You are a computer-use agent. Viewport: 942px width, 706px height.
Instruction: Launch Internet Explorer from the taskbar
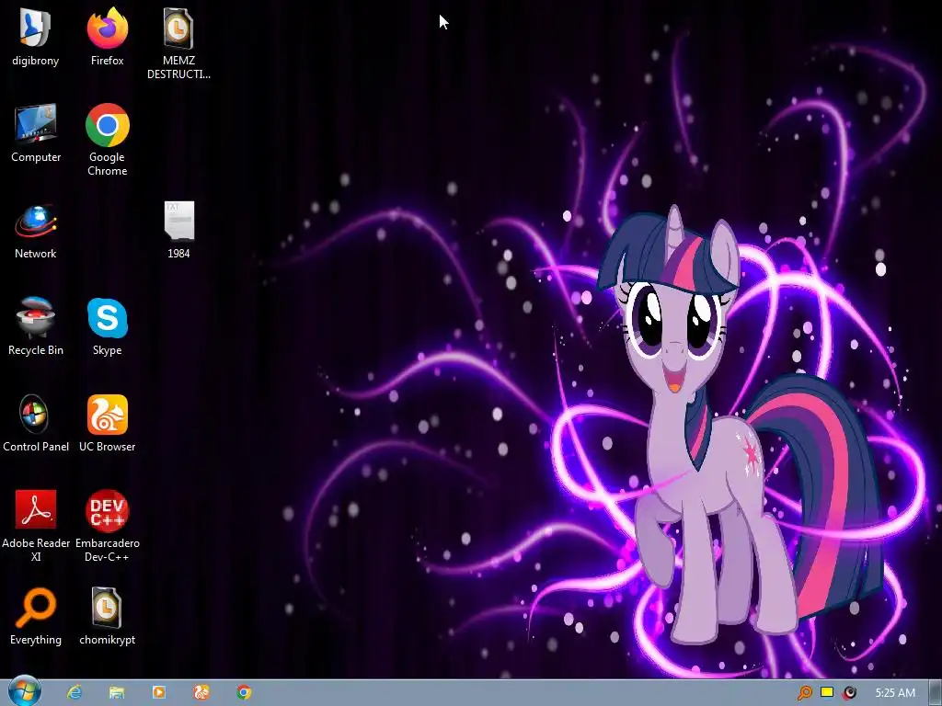tap(75, 692)
